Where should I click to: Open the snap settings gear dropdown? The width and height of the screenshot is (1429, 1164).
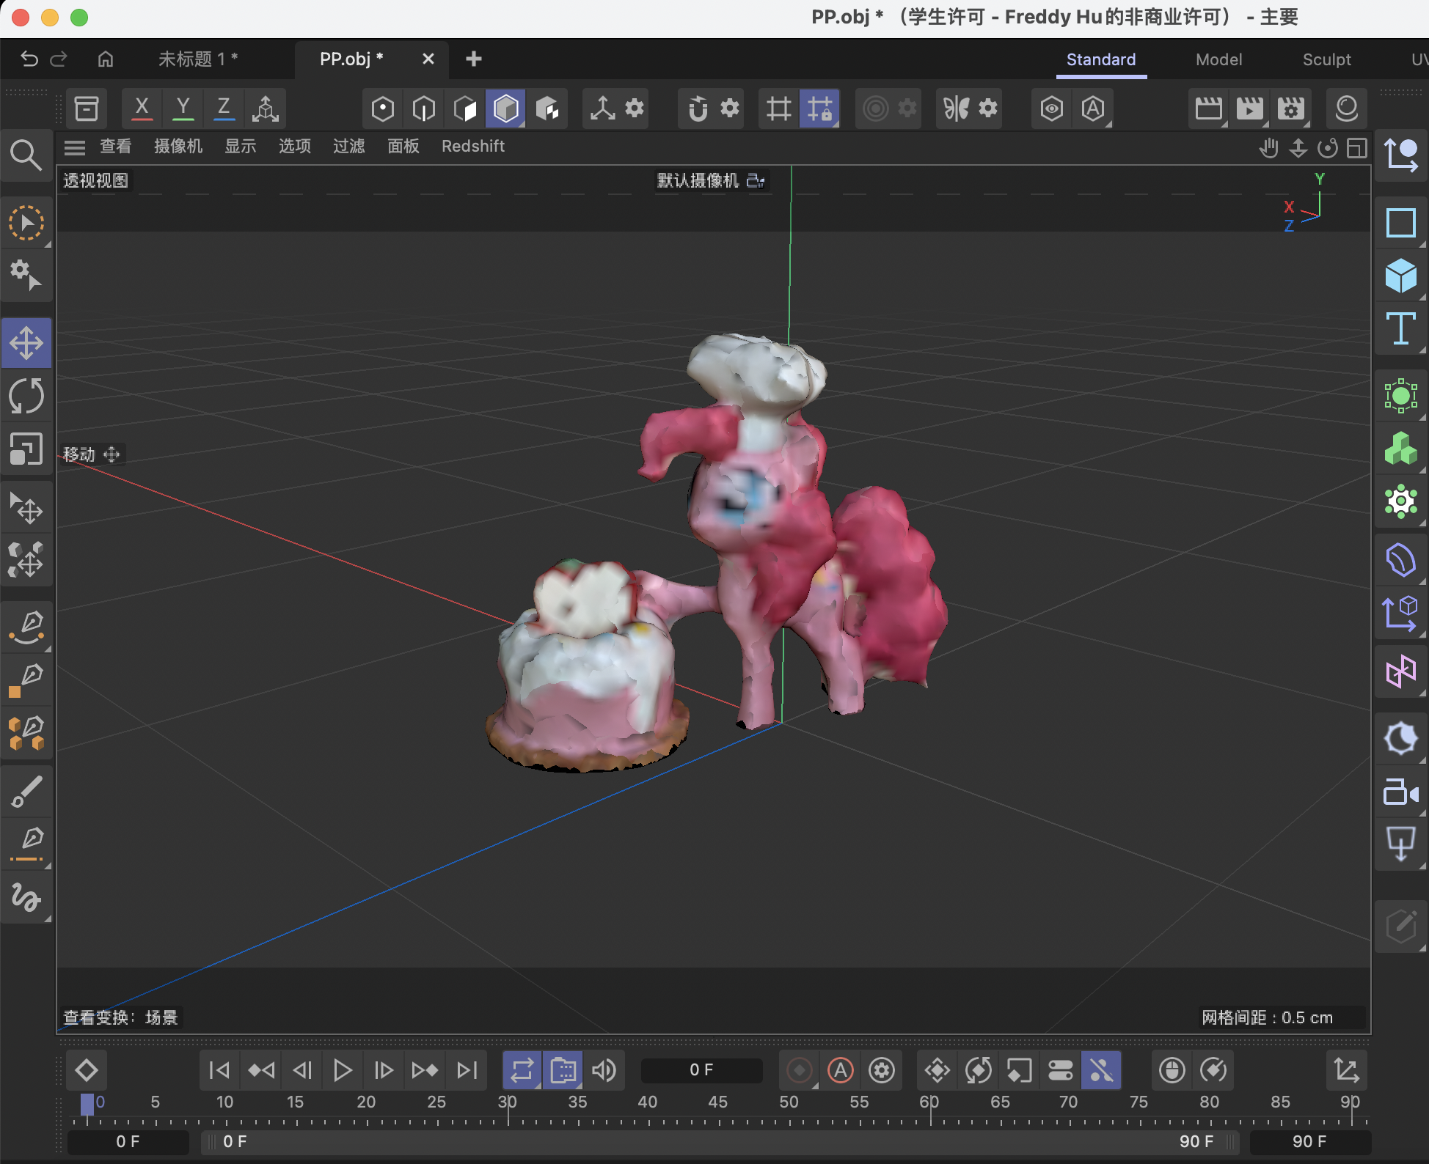point(728,108)
